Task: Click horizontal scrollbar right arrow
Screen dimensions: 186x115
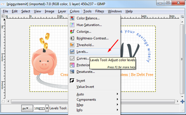Action: (x=178, y=101)
